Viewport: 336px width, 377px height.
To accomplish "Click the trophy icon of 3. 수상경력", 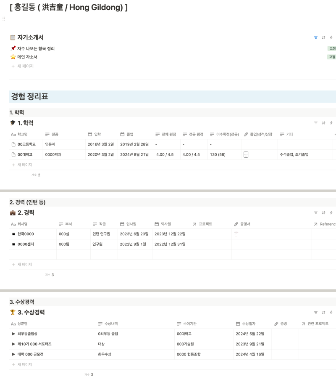I will click(13, 312).
